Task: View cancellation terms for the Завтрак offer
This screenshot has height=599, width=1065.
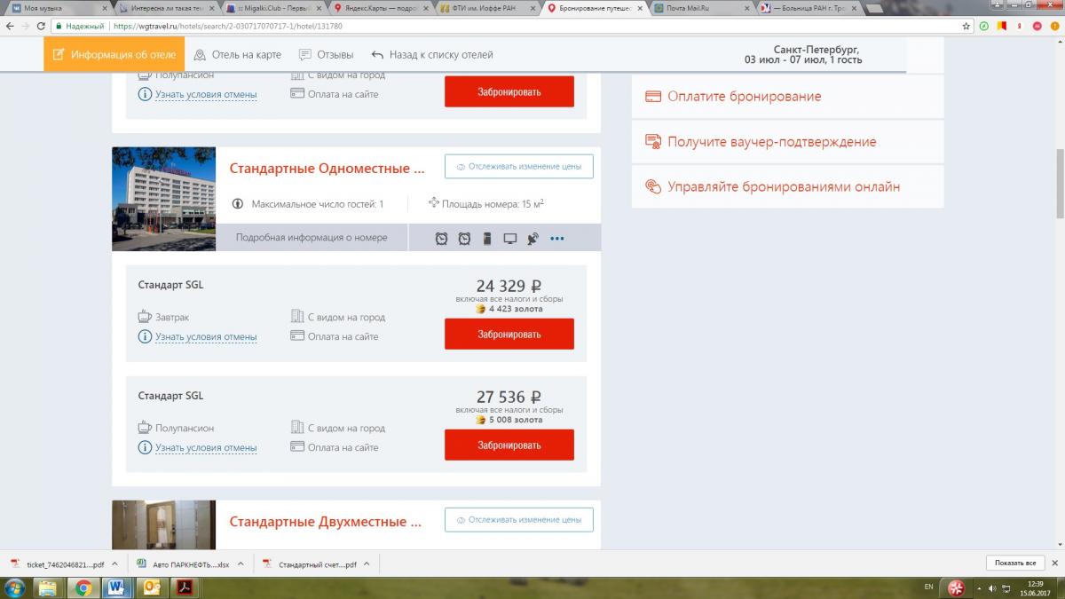Action: (206, 337)
